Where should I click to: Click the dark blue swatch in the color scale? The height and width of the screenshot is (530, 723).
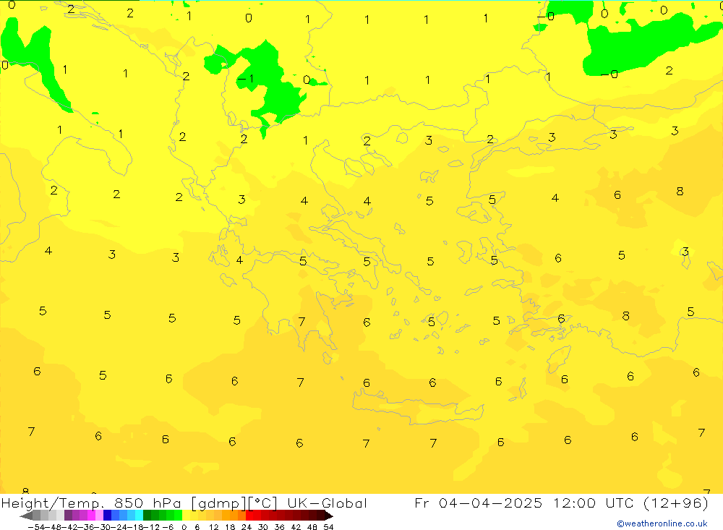click(108, 516)
